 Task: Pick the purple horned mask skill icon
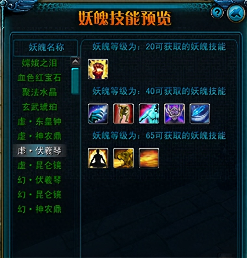(174, 113)
